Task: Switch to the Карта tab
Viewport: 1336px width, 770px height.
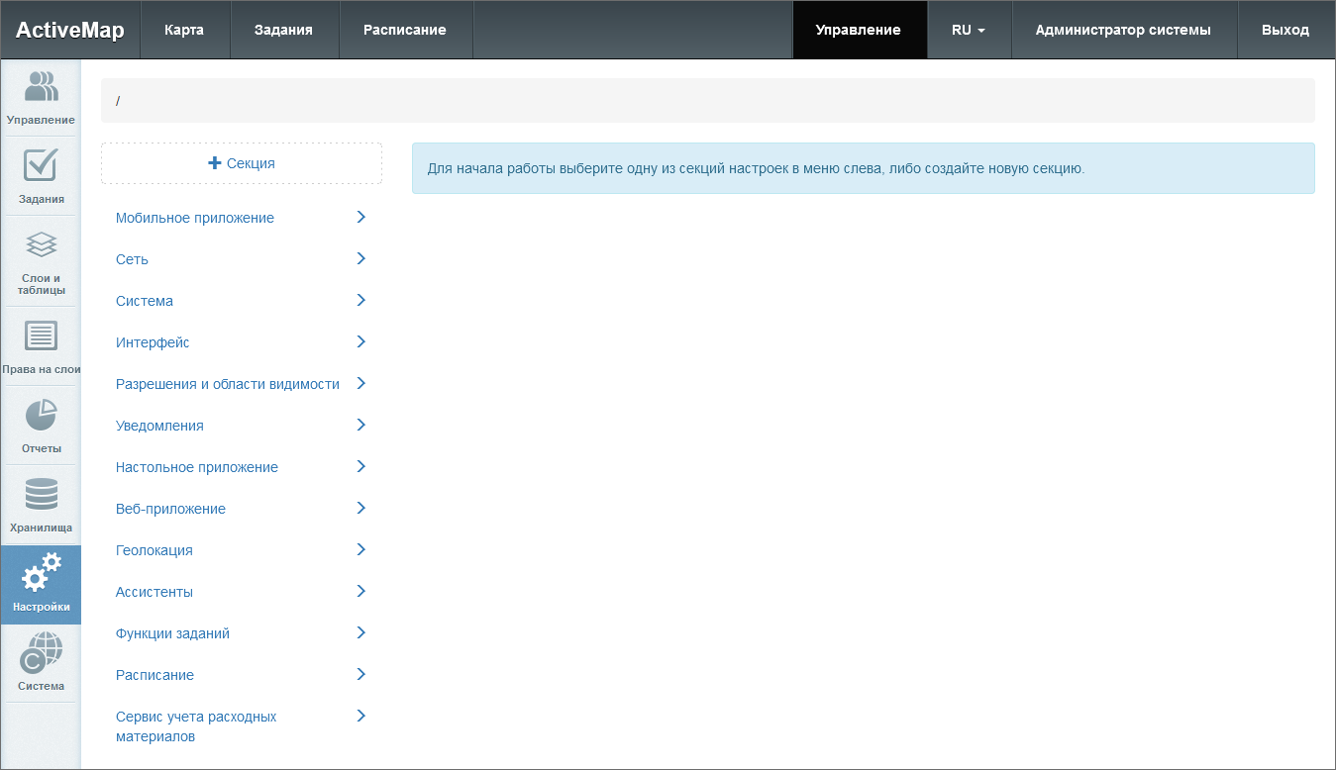Action: pos(184,30)
